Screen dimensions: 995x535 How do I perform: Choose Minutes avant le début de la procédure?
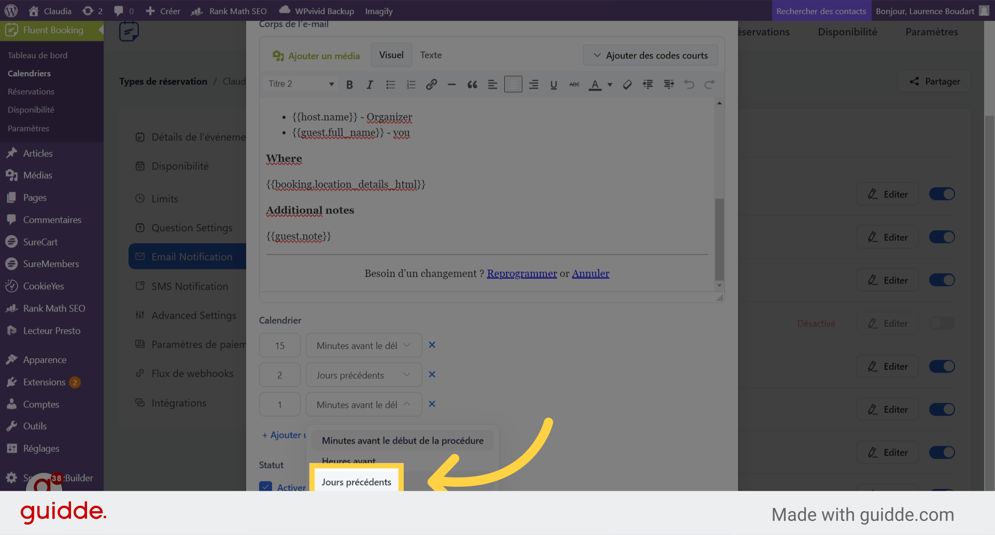point(402,441)
